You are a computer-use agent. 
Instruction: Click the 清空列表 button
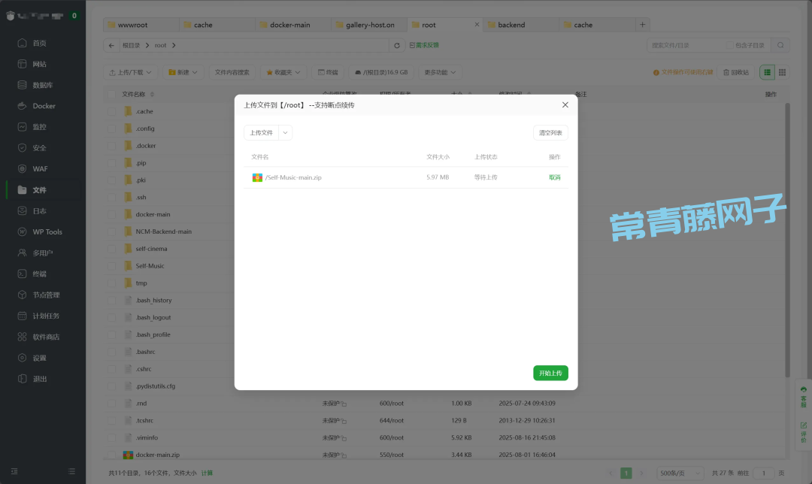550,132
